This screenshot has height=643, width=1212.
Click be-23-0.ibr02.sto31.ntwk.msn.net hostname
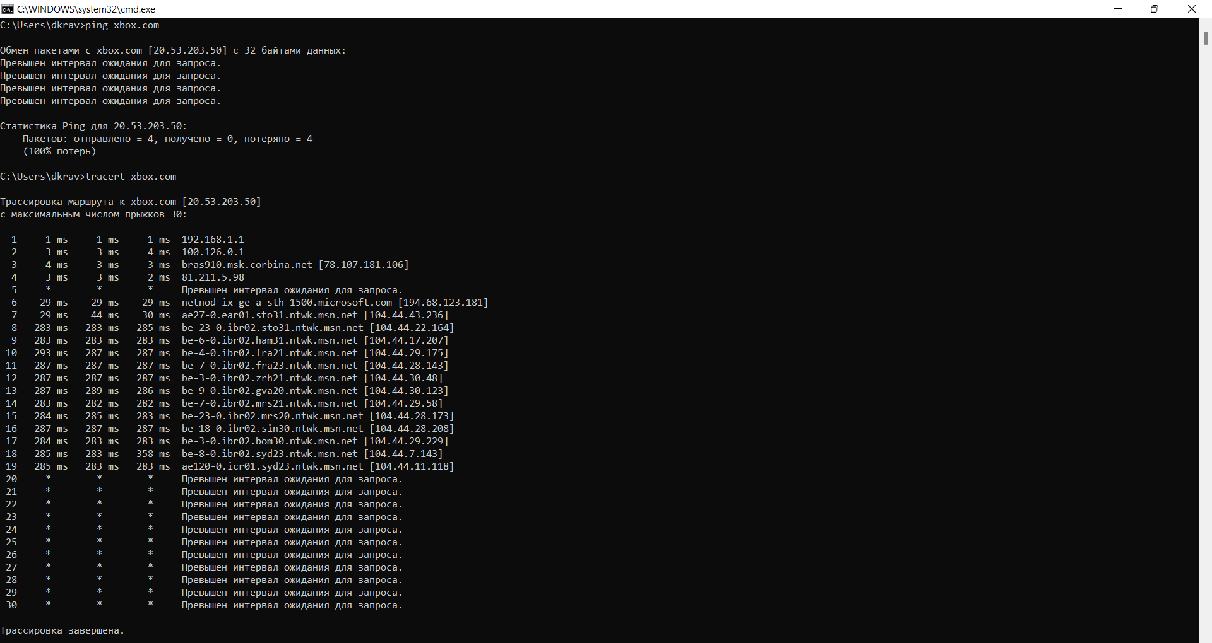click(x=273, y=328)
